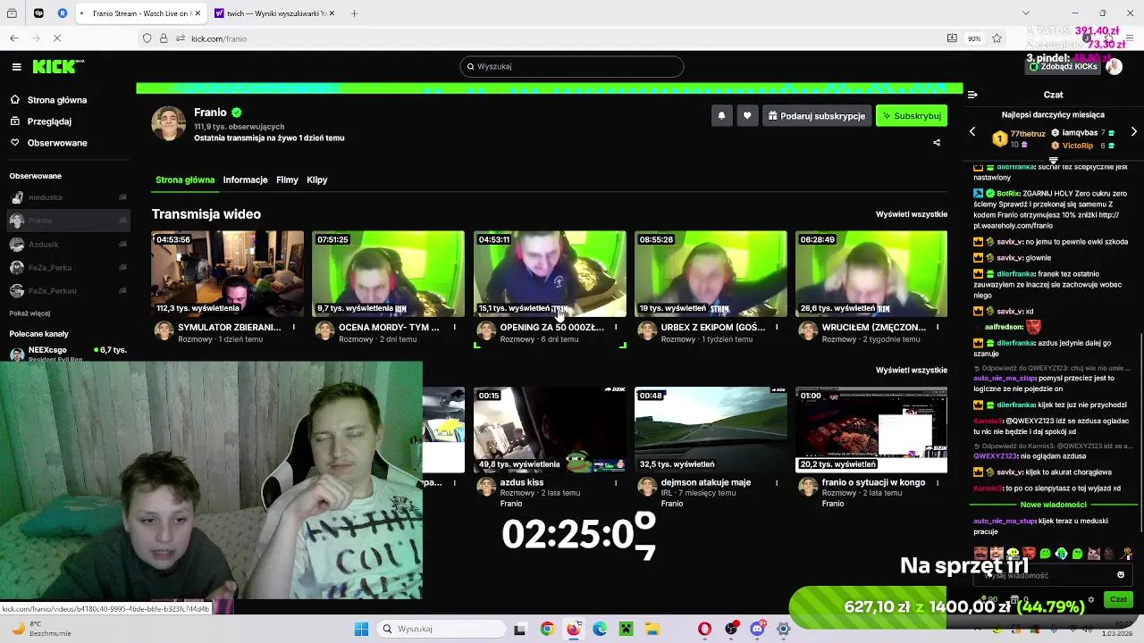The height and width of the screenshot is (643, 1144).
Task: Click the KICK logo
Action: [x=58, y=66]
